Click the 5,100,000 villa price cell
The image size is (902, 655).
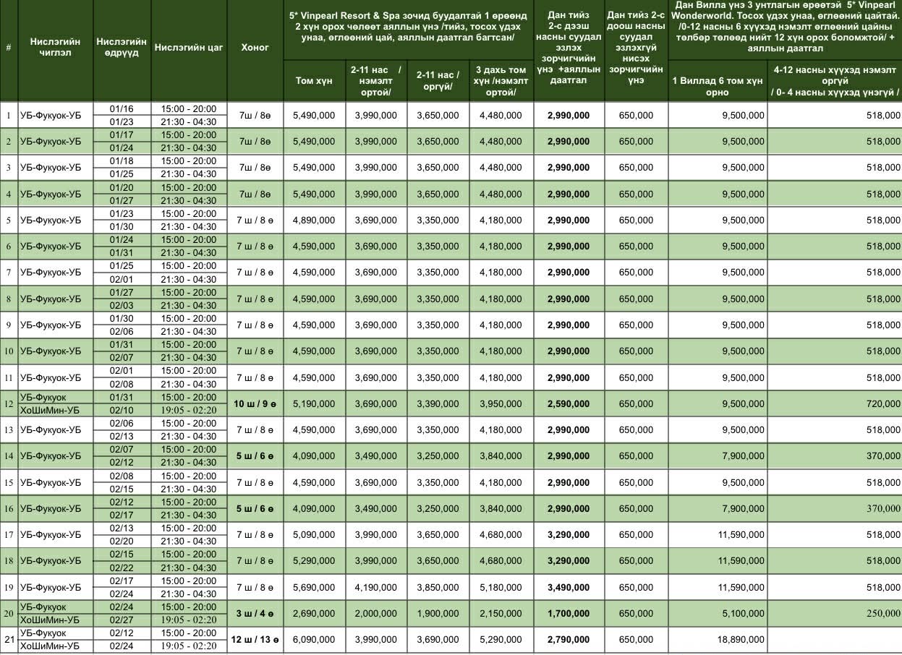[742, 614]
